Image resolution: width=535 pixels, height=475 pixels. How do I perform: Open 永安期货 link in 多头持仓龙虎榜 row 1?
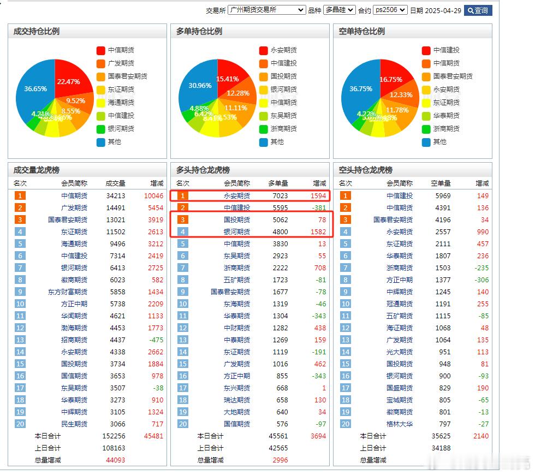point(237,196)
